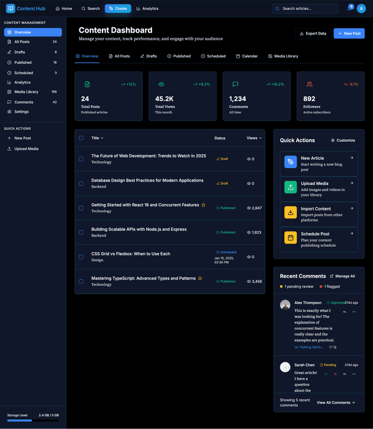Viewport: 373px width, 429px height.
Task: Click the Storage Used progress bar
Action: coord(33,420)
